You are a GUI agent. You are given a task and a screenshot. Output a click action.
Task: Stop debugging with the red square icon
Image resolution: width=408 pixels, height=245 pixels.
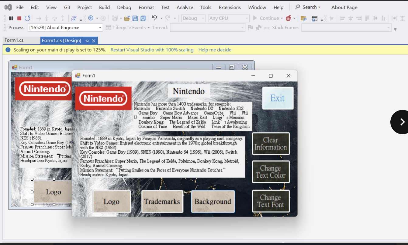point(19,19)
